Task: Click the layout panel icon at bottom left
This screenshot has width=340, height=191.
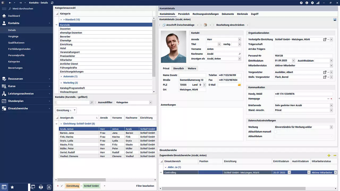Action: coord(4,187)
